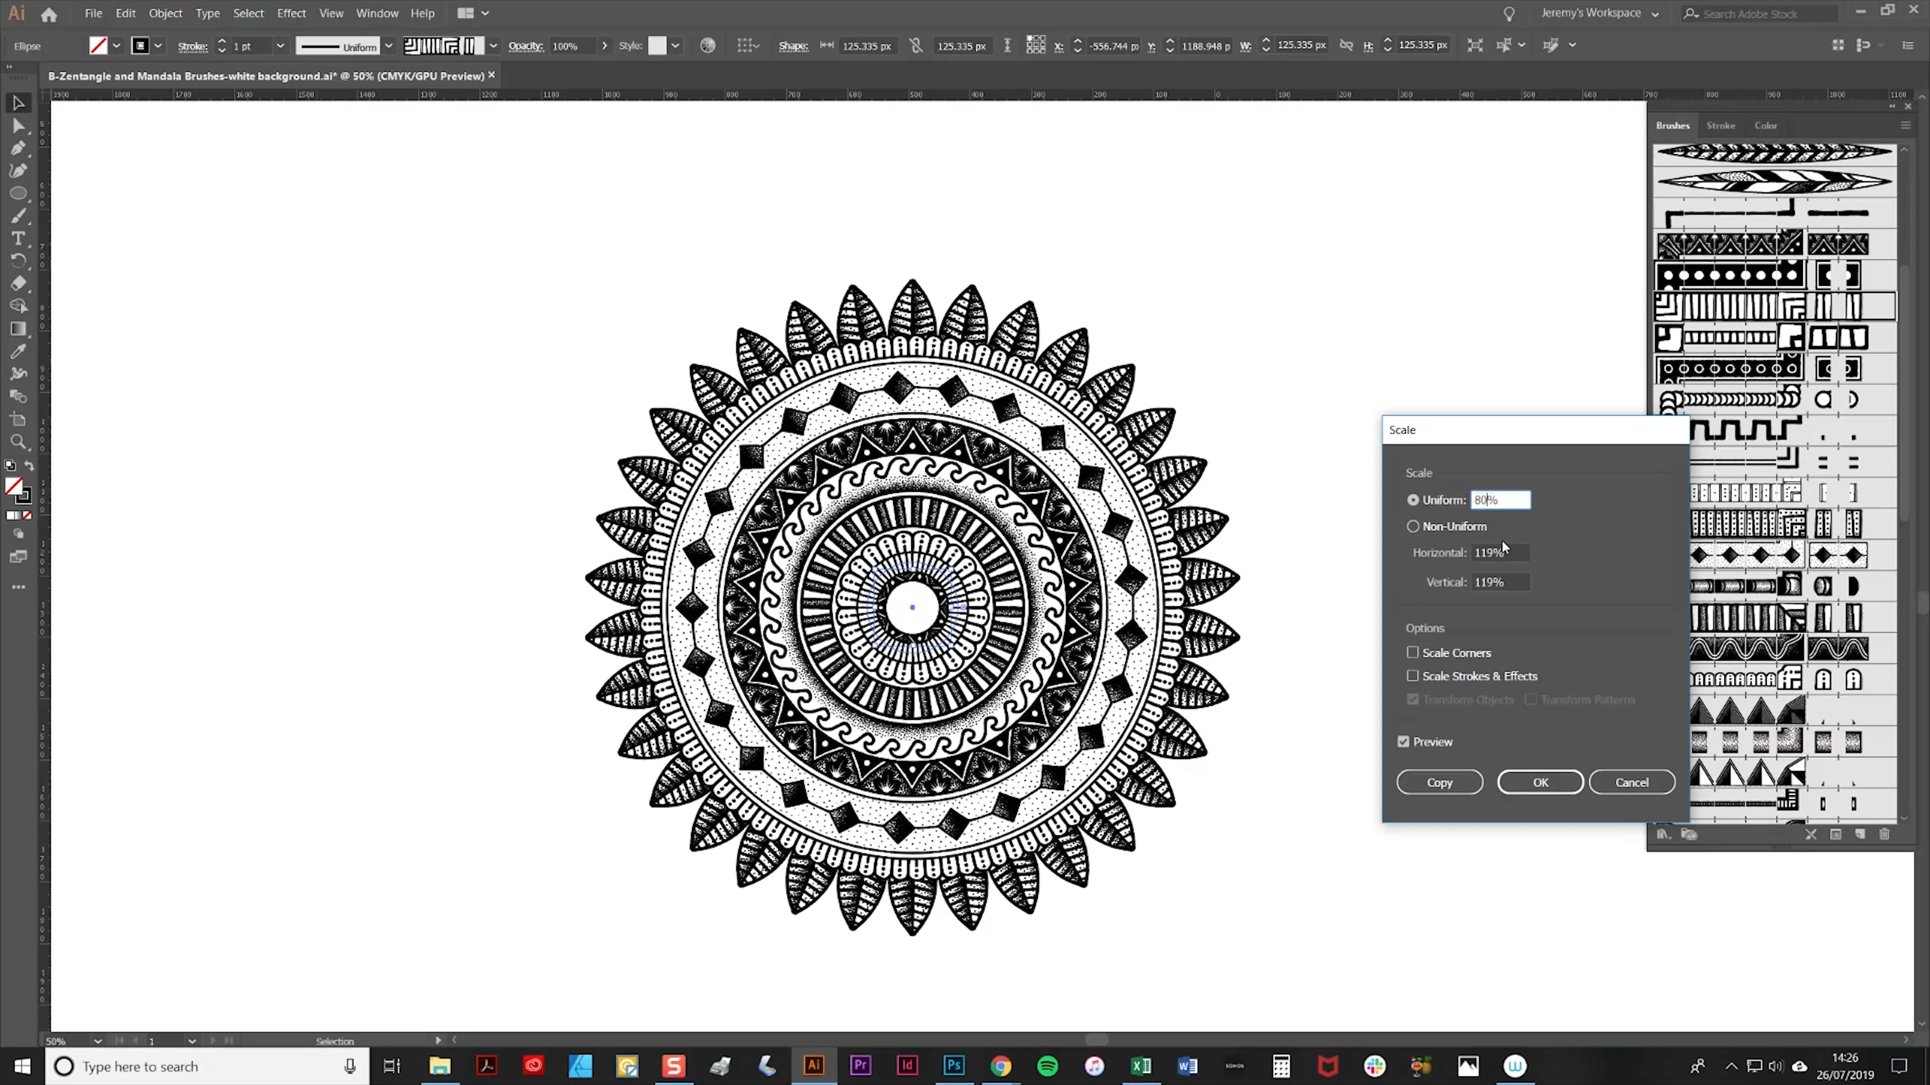The image size is (1930, 1085).
Task: Select the Zoom tool
Action: [18, 442]
